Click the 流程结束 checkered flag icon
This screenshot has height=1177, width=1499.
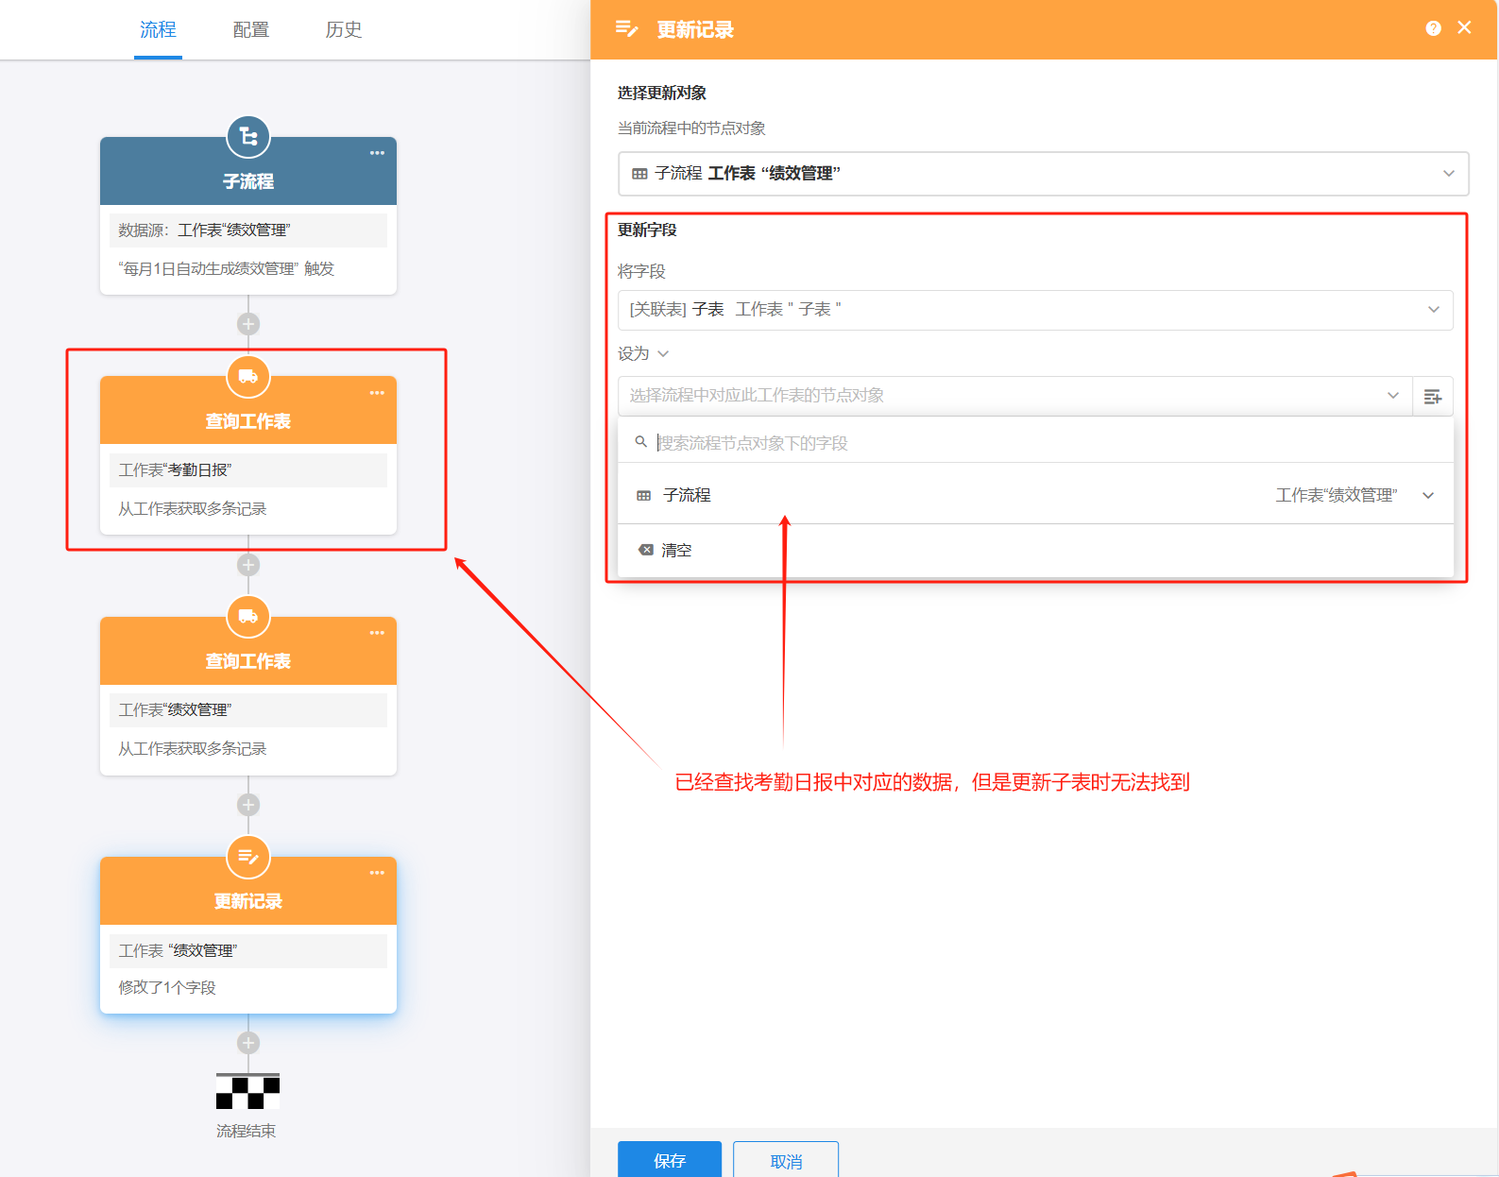click(247, 1092)
